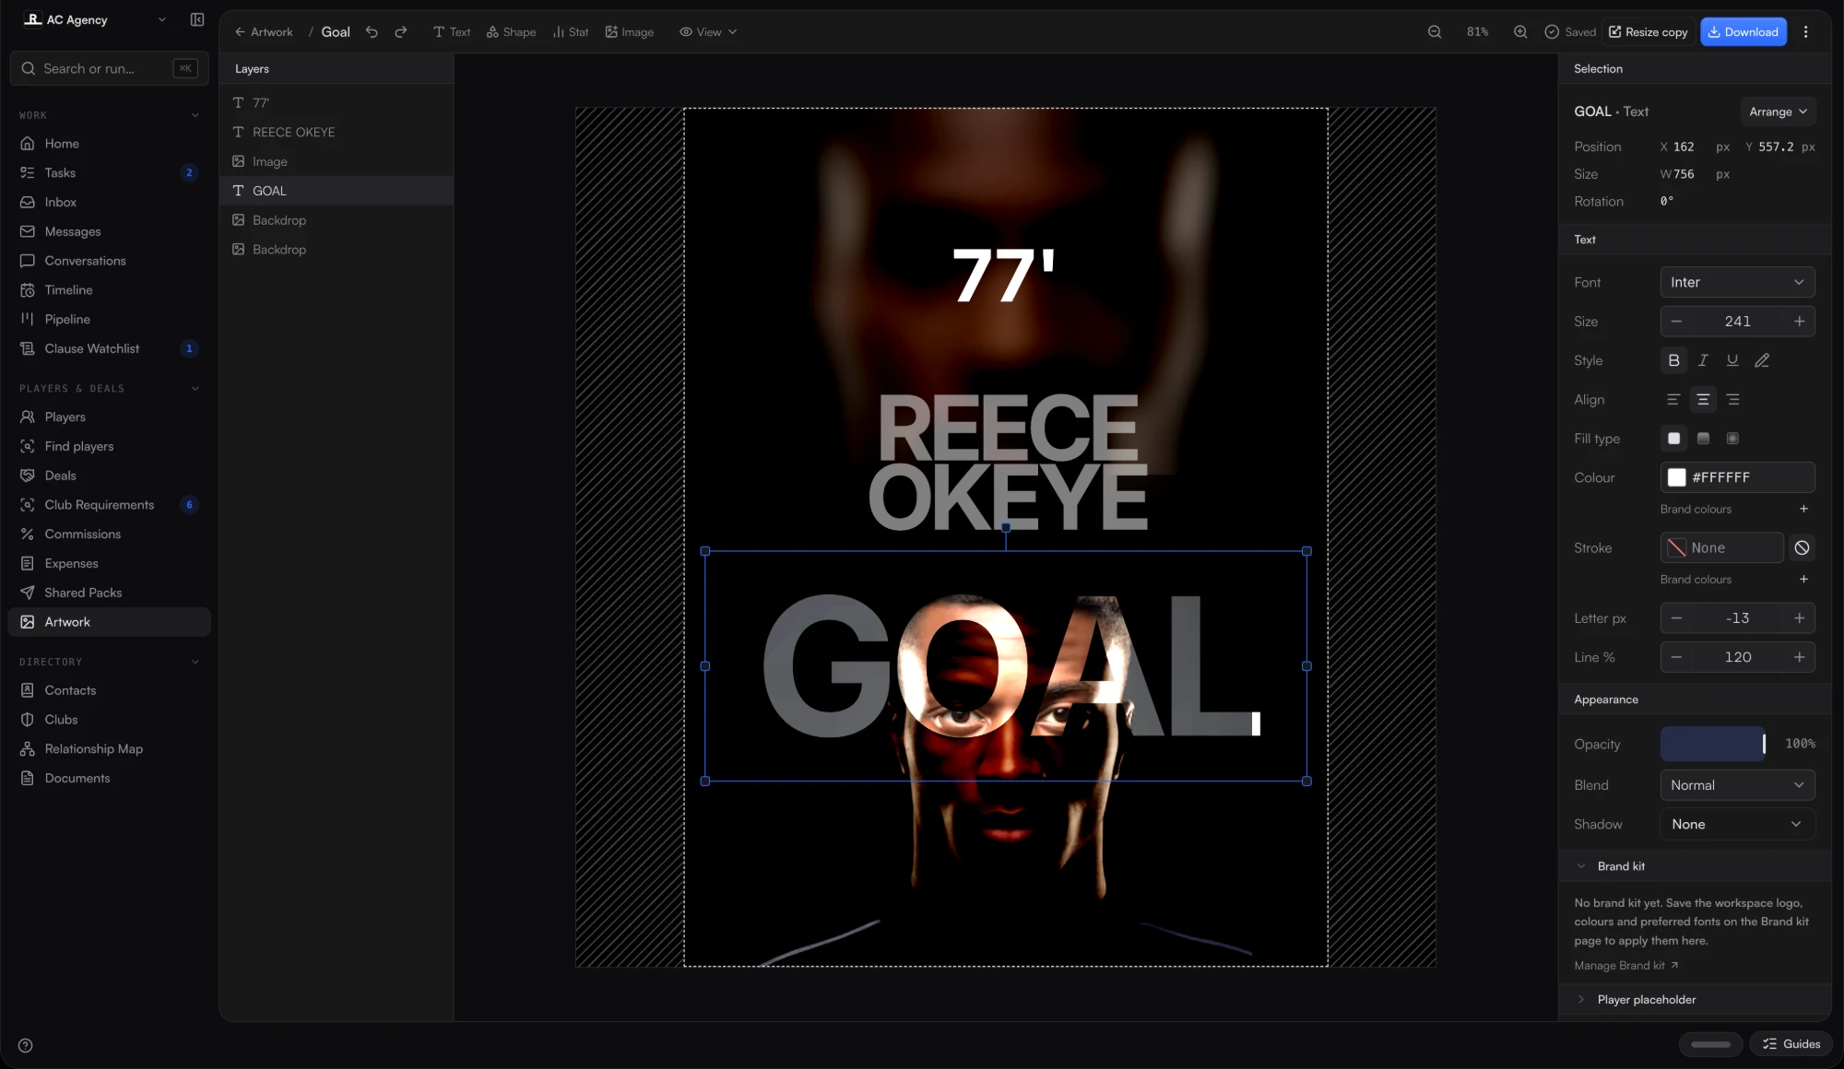Increase line height with plus stepper
Viewport: 1844px width, 1069px height.
(1799, 657)
